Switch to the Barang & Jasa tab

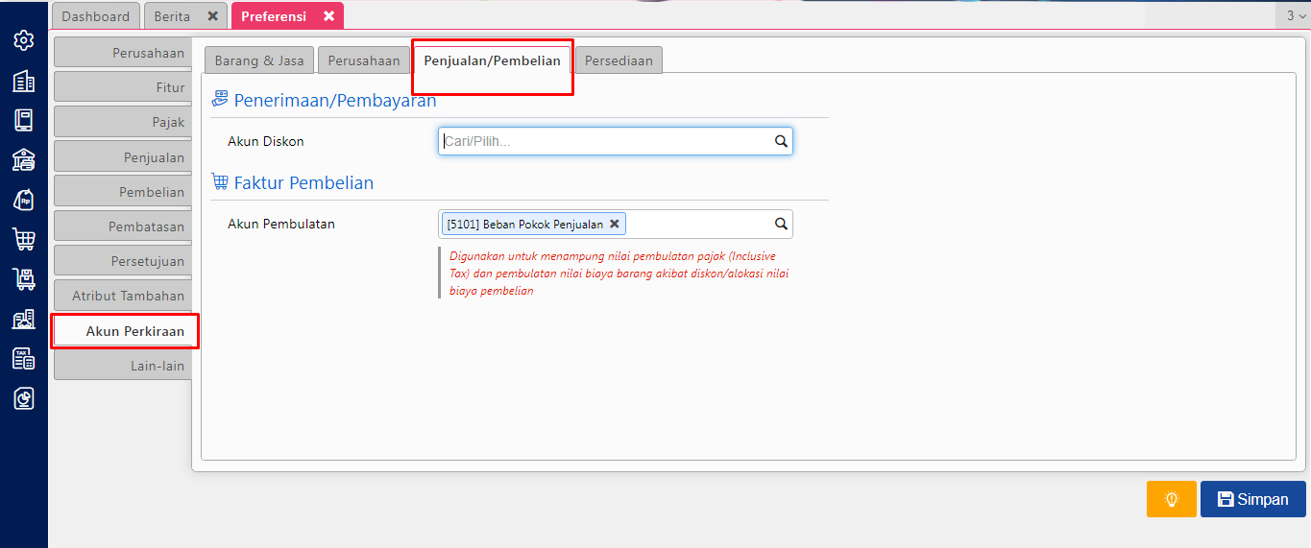(x=258, y=60)
